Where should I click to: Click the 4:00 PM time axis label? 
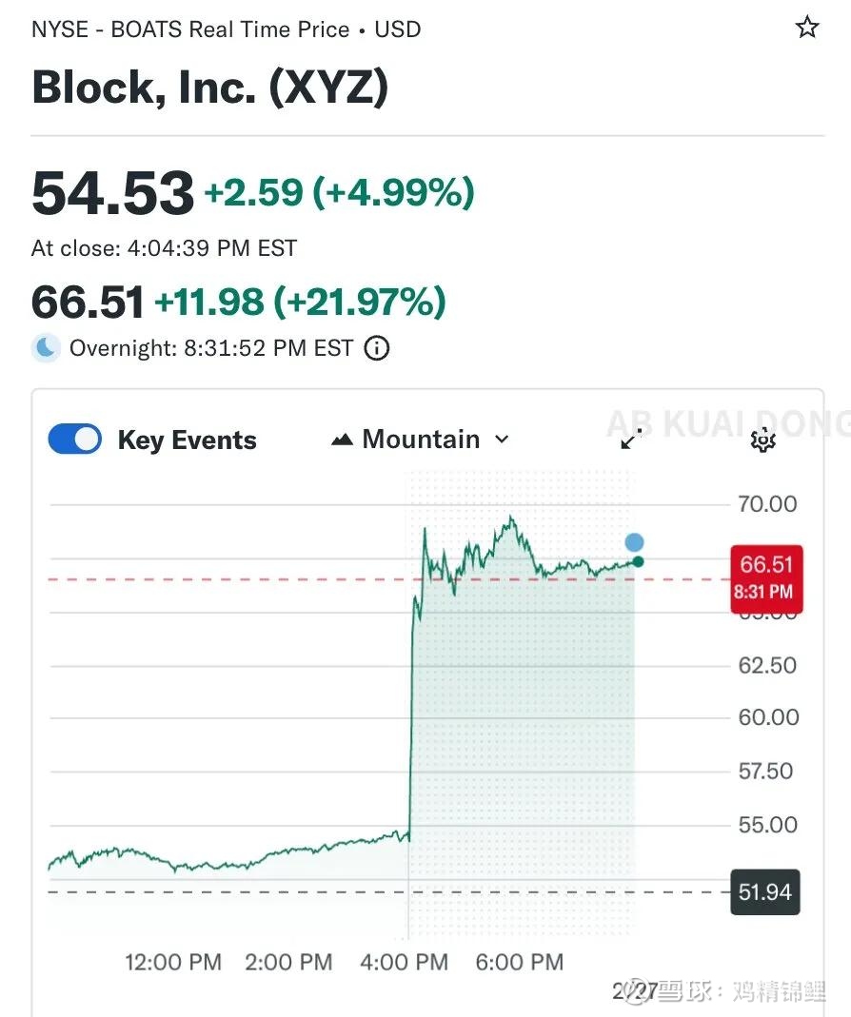point(405,962)
